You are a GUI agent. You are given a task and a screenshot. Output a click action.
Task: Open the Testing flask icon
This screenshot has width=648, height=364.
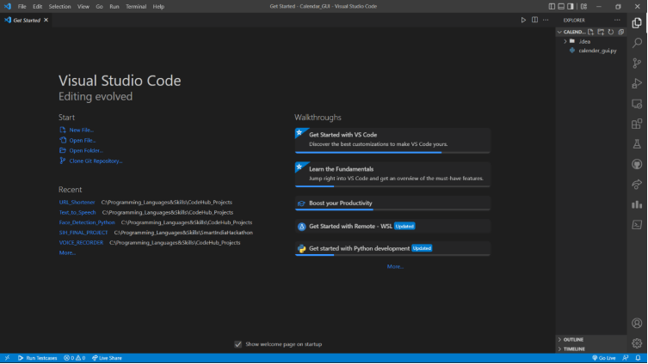coord(637,144)
